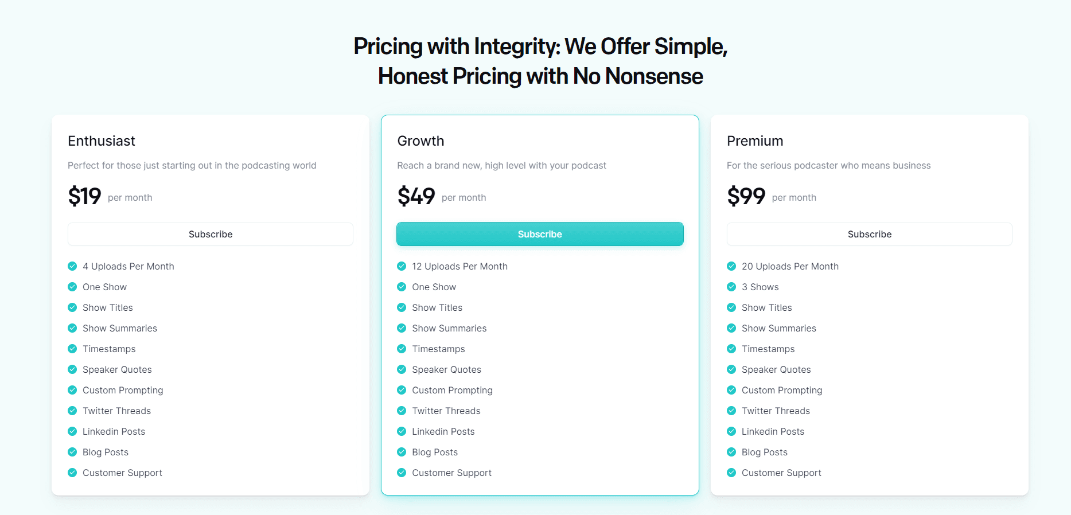Click the Enthusiast plan title
The height and width of the screenshot is (515, 1071).
tap(102, 141)
